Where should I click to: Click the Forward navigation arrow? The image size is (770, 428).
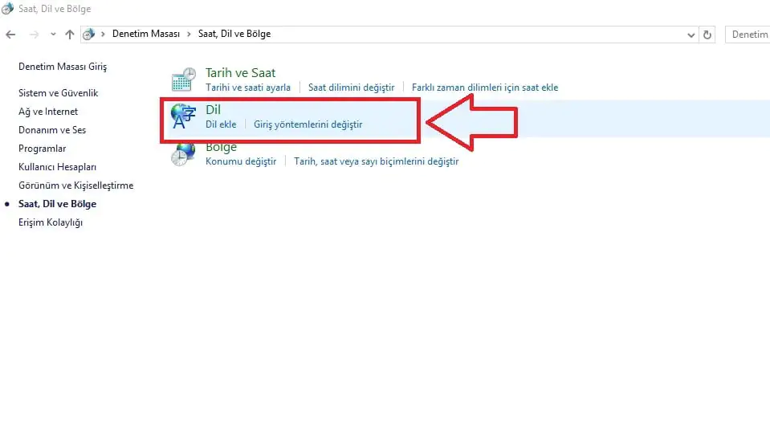[34, 35]
